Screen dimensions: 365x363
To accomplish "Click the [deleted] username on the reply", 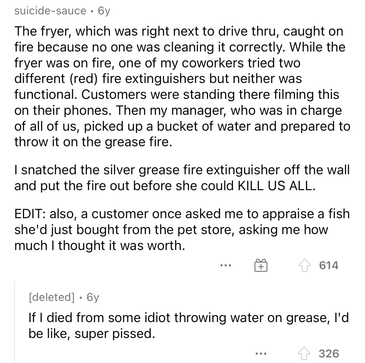I will tap(51, 297).
